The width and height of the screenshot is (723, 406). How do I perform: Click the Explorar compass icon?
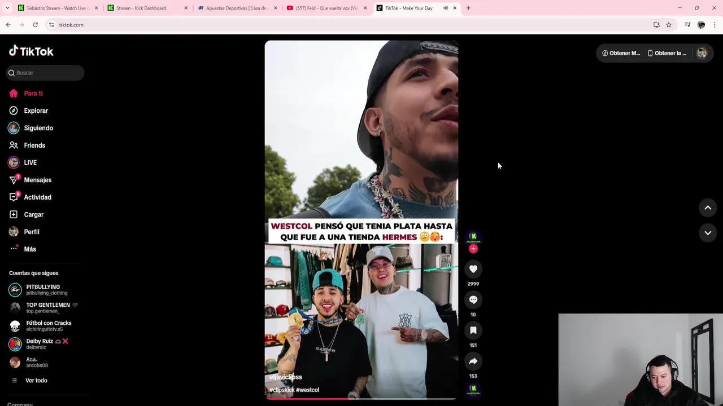[x=14, y=111]
